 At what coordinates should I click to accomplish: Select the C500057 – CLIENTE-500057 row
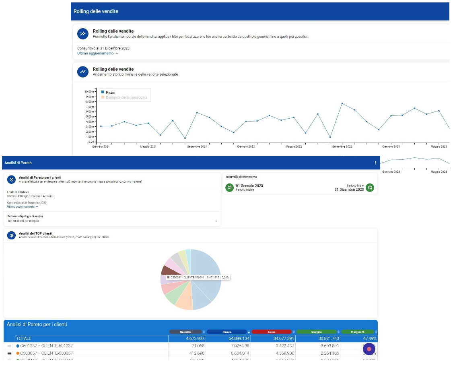point(191,353)
